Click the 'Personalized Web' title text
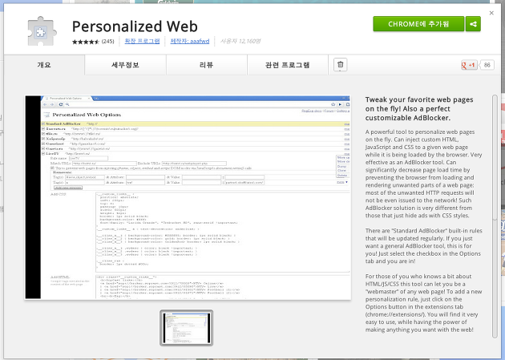Screen dimensions: 505x360 135,26
